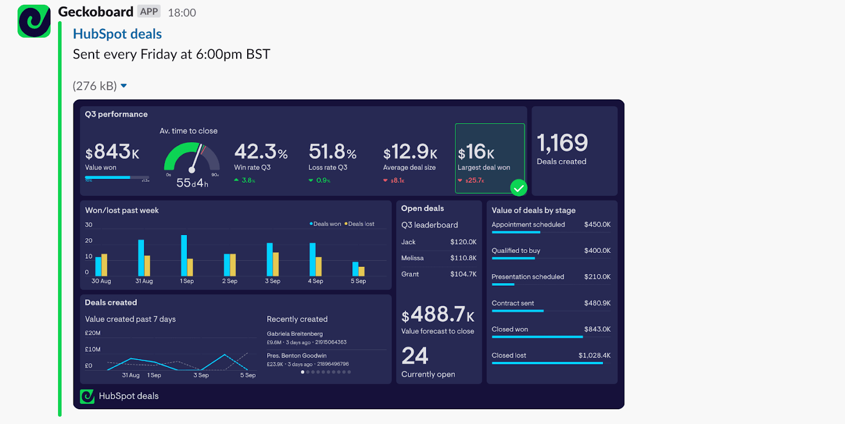This screenshot has width=845, height=424.
Task: Click the 1,169 Deals created number
Action: point(562,143)
